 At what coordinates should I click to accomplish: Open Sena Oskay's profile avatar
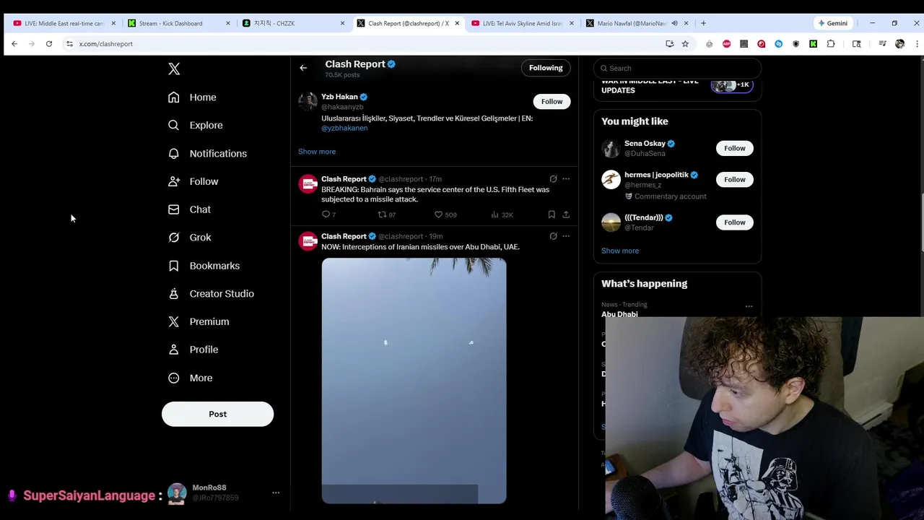pos(611,148)
